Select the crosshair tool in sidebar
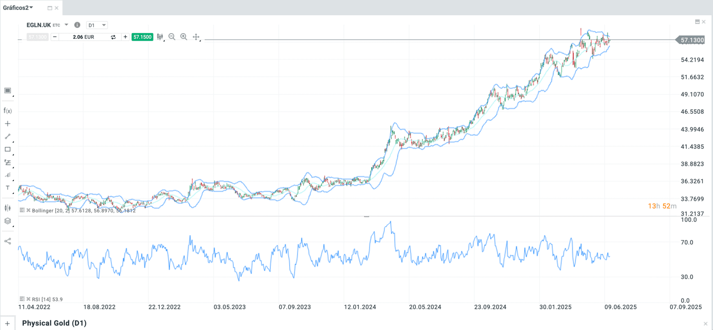713x330 pixels. (7, 124)
